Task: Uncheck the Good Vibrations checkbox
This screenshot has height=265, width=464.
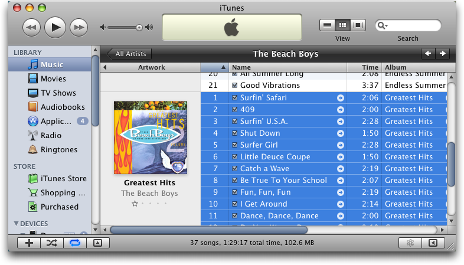Action: click(x=235, y=86)
